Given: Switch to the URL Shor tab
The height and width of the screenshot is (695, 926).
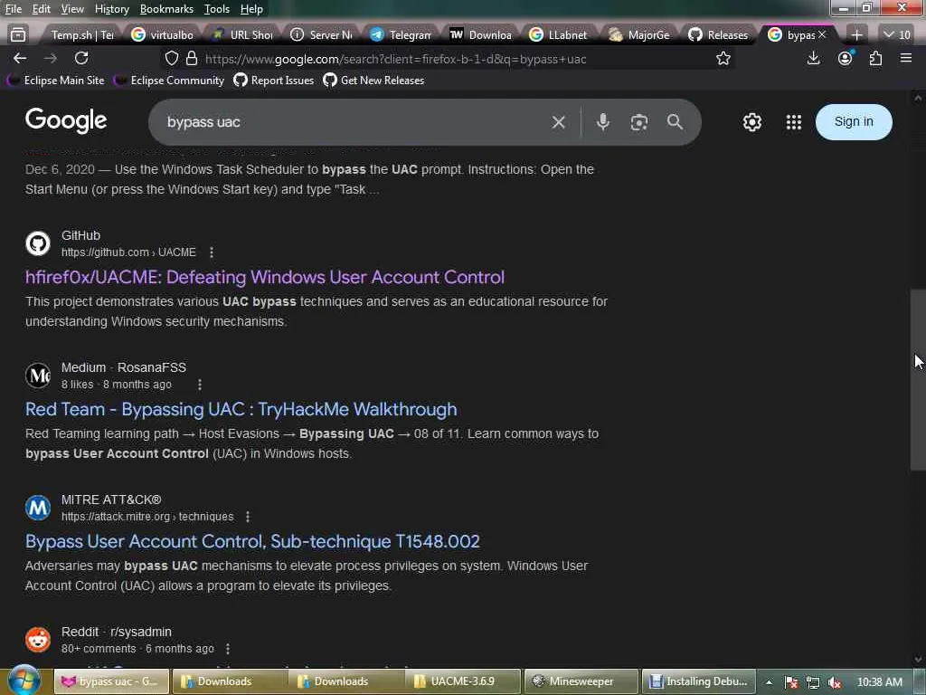Looking at the screenshot, I should coord(243,35).
